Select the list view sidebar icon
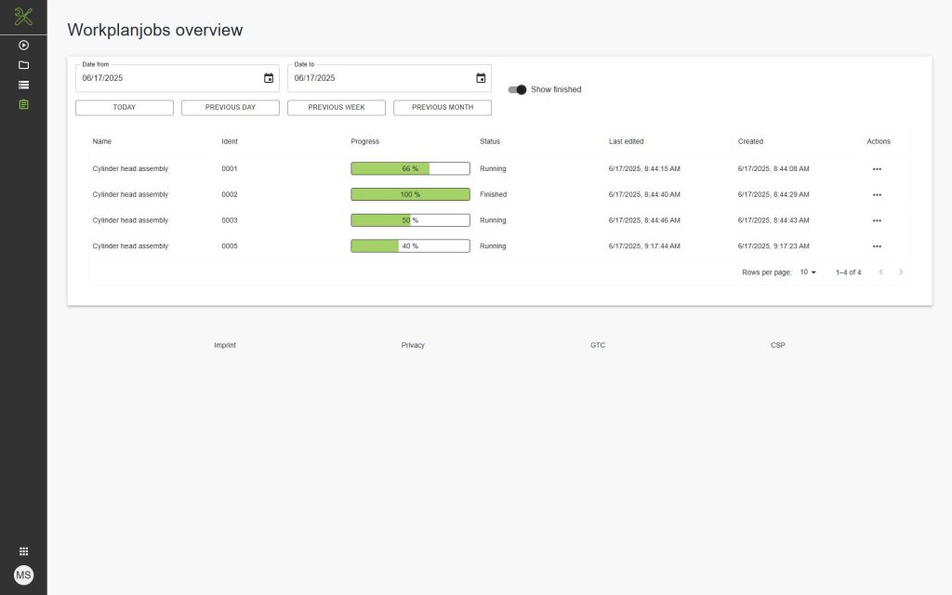Viewport: 952px width, 595px height. [23, 85]
